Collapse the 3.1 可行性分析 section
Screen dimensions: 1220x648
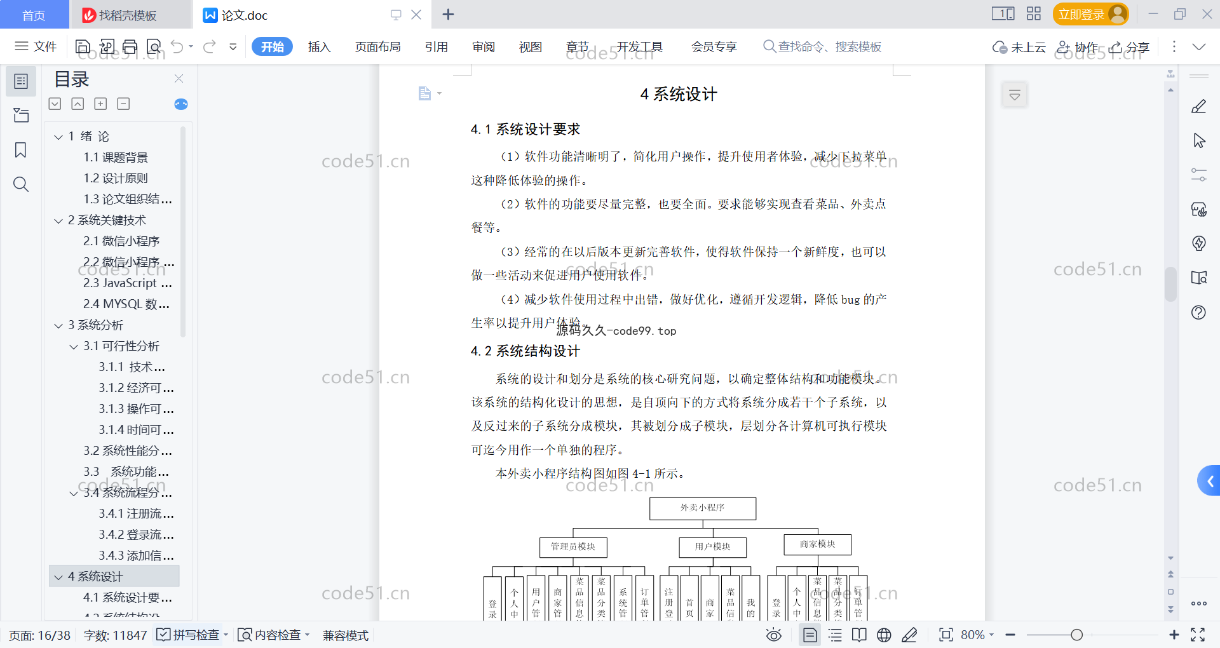pyautogui.click(x=74, y=346)
